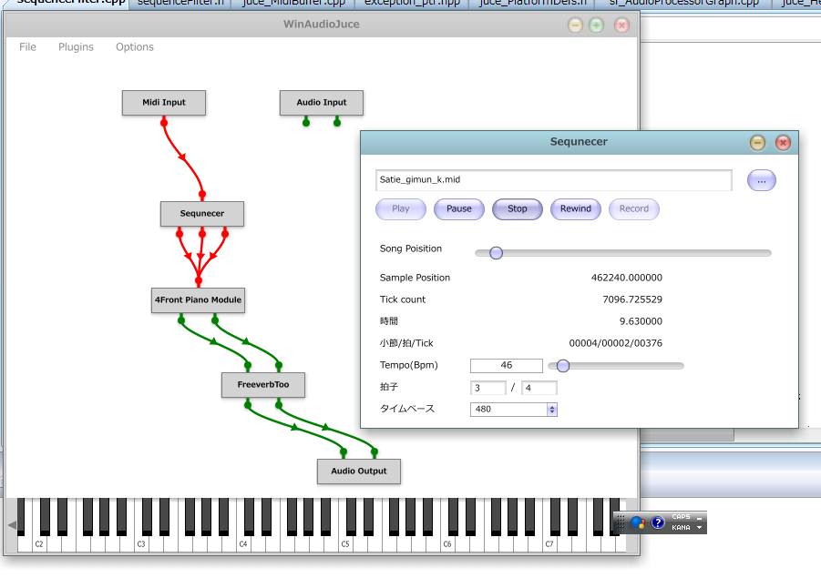Open the タイムベース dropdown showing 480
The image size is (821, 578).
point(513,410)
